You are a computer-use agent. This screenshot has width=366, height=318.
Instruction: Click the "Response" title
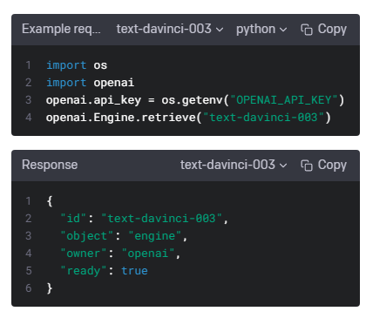(50, 165)
